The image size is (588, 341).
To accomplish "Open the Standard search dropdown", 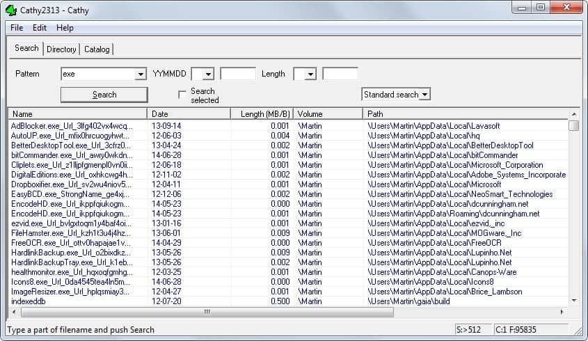I will [x=424, y=95].
